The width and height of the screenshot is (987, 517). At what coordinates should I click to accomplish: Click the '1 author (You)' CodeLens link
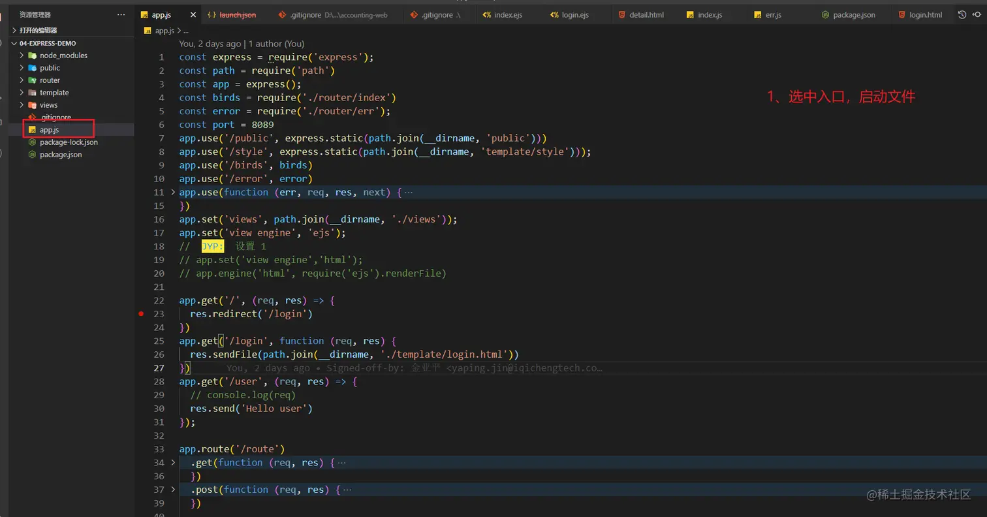pos(276,44)
